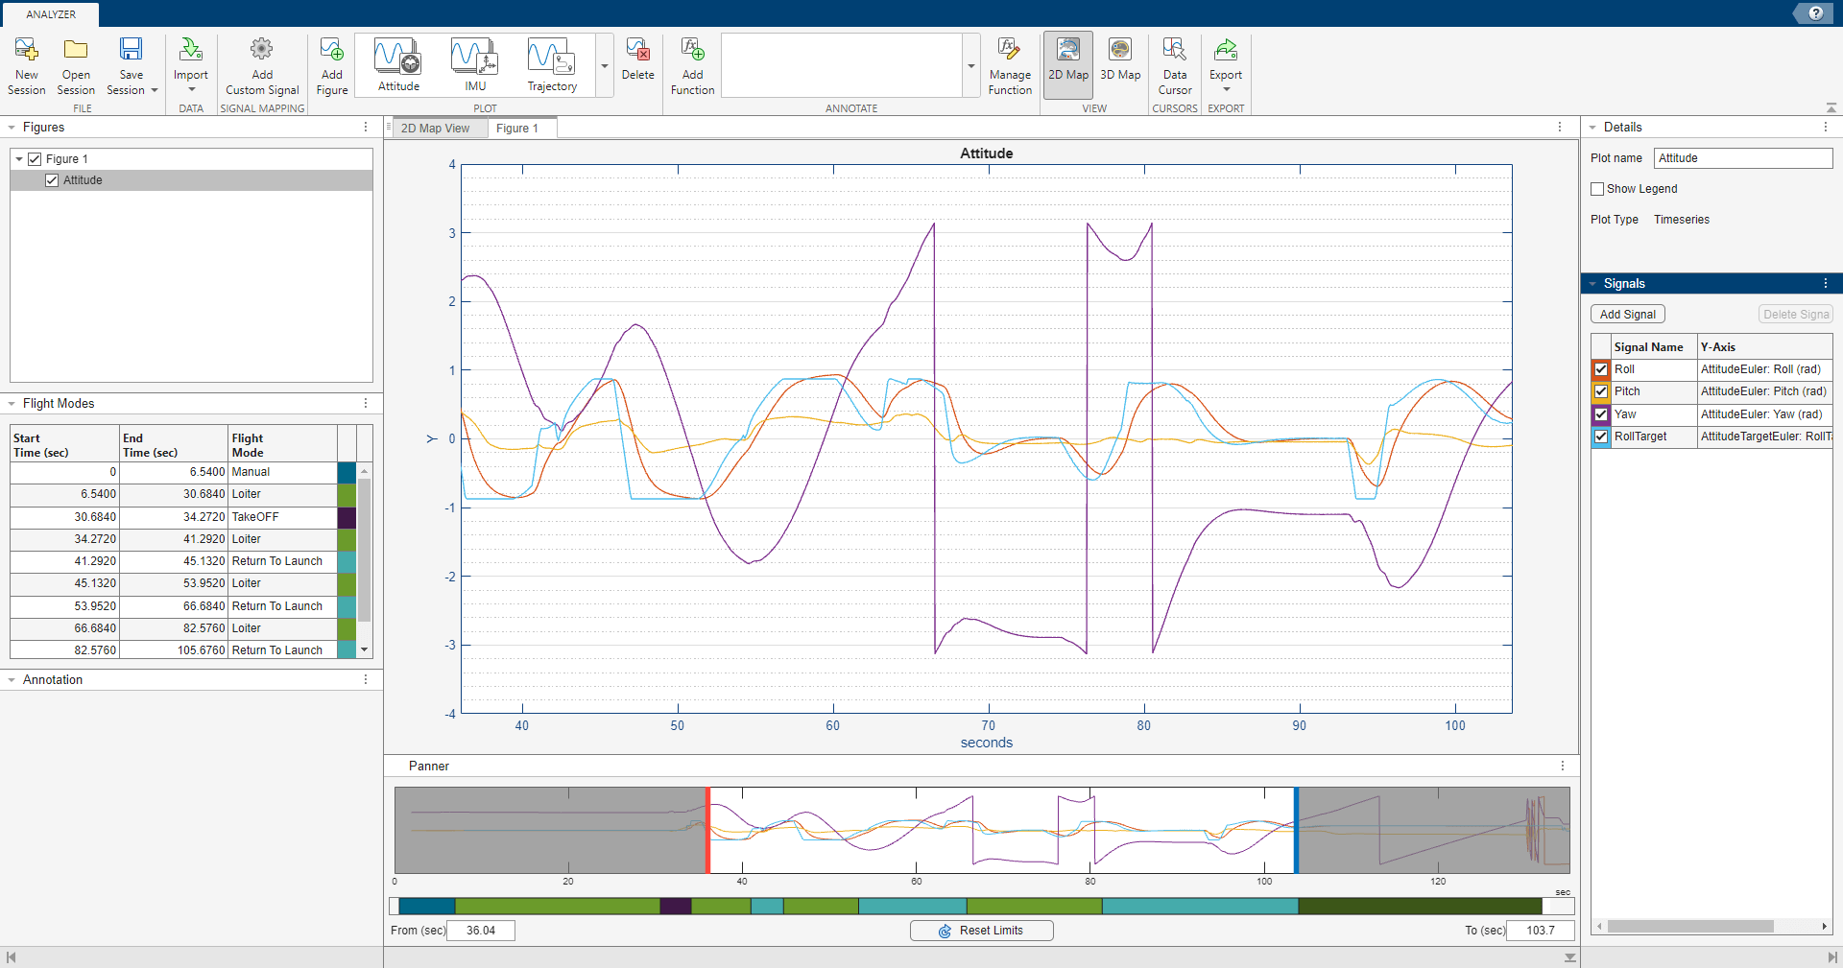Select the Attitude plot template in the gallery
This screenshot has width=1843, height=968.
click(x=397, y=62)
